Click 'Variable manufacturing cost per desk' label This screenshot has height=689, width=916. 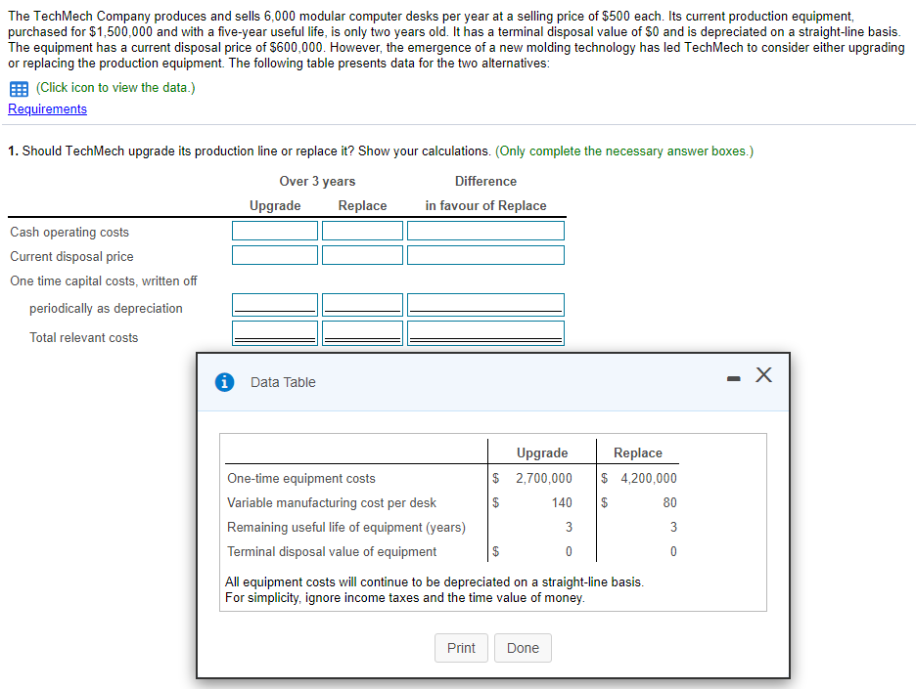(331, 503)
